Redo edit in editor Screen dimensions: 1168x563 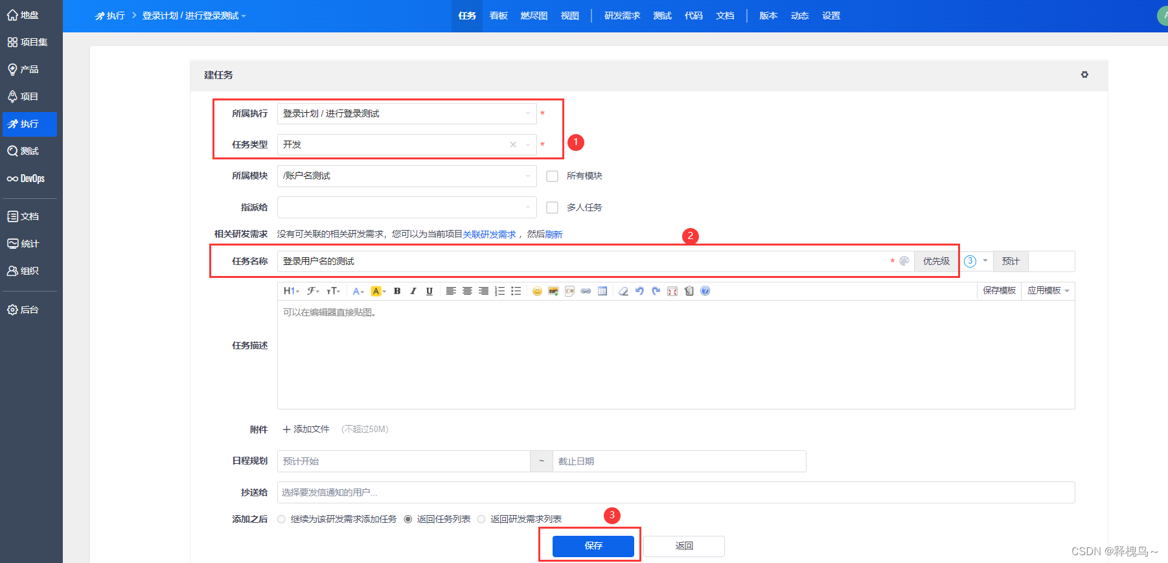click(656, 291)
